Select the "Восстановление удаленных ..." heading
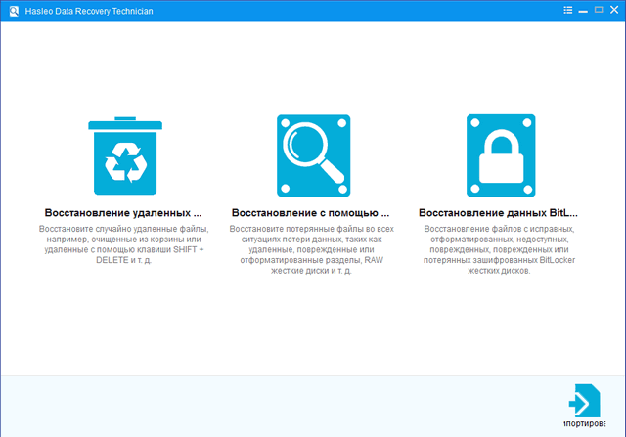626x437 pixels. click(x=124, y=212)
